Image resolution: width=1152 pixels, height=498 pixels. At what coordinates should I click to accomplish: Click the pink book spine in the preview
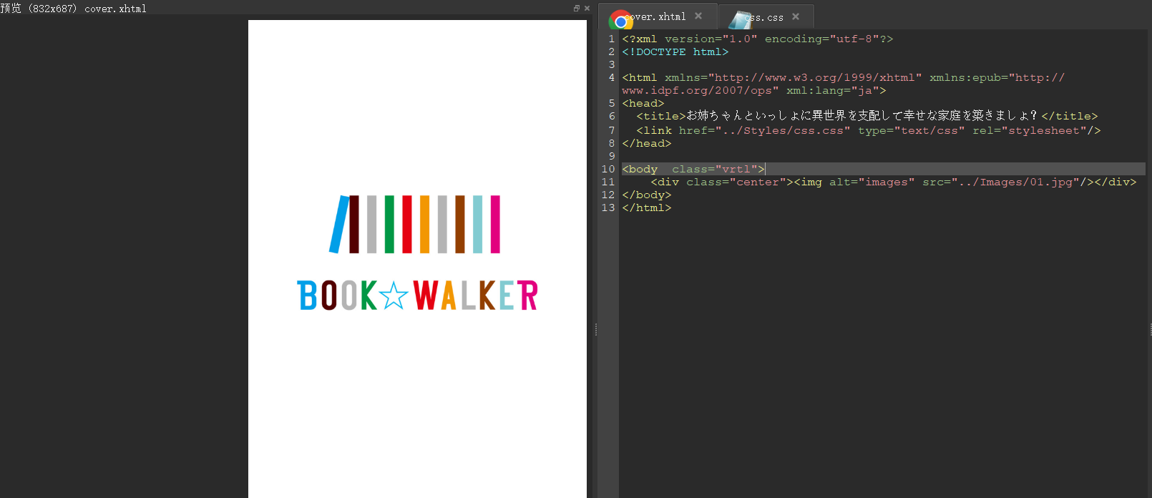[x=495, y=225]
